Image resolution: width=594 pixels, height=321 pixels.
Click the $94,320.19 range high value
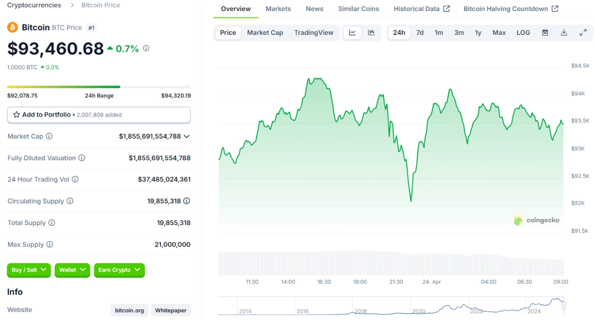[x=176, y=96]
